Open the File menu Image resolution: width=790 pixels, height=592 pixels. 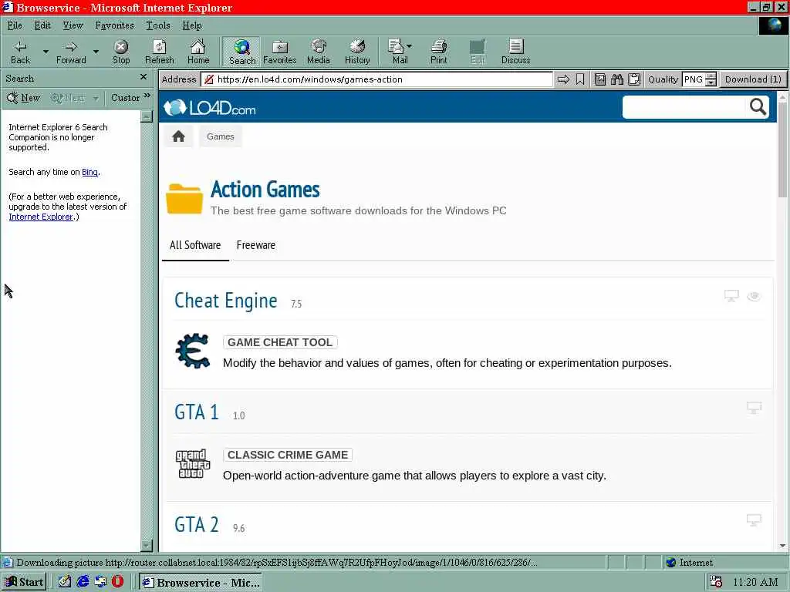(15, 25)
